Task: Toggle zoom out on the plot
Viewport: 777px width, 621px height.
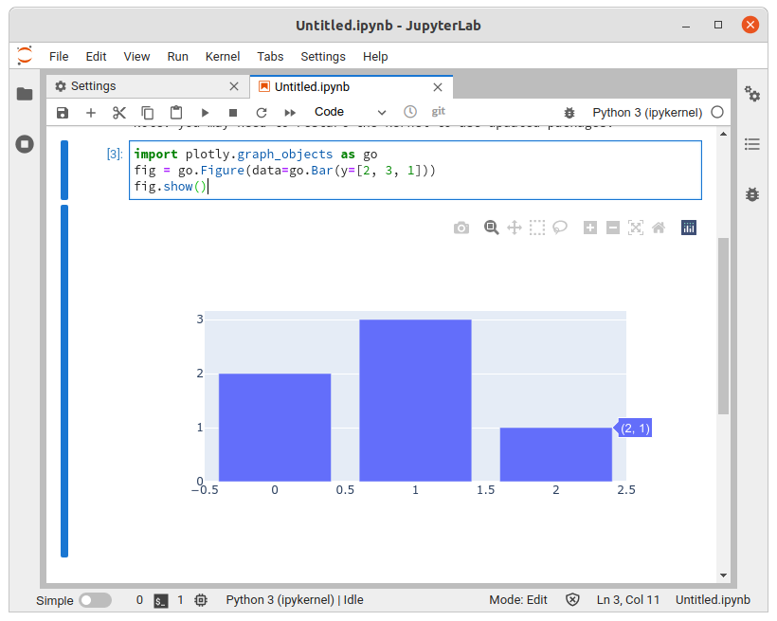Action: coord(612,228)
